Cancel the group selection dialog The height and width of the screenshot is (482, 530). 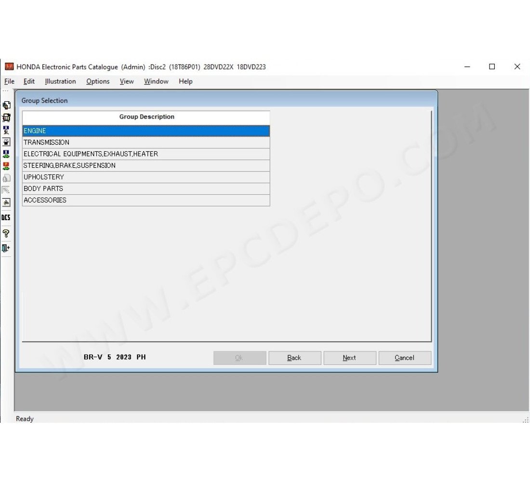click(404, 358)
